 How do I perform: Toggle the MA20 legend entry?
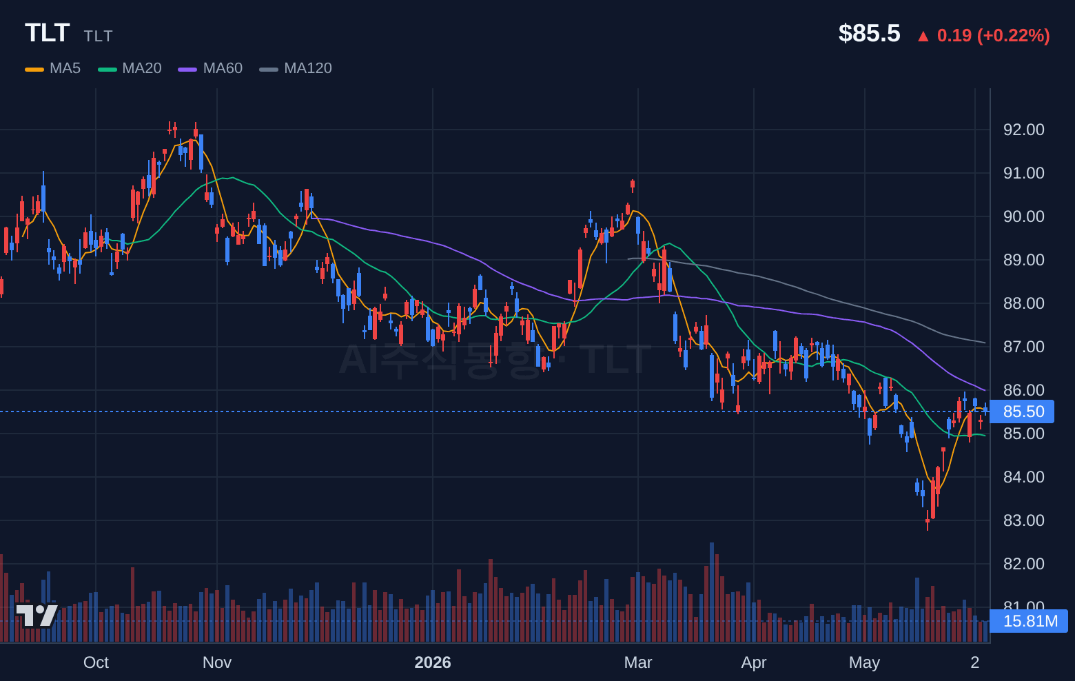pyautogui.click(x=130, y=68)
